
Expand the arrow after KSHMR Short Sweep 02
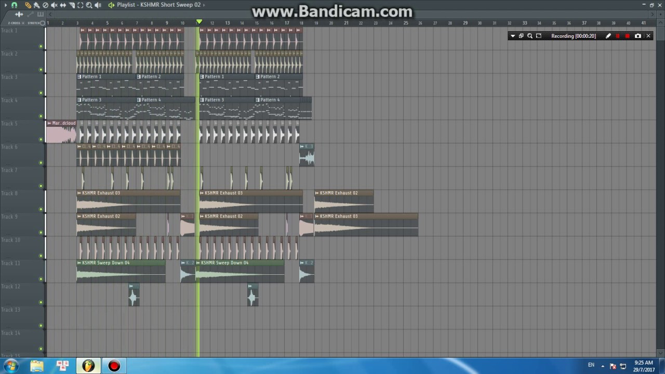tap(204, 5)
